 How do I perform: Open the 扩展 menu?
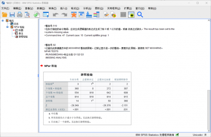pos(128,8)
